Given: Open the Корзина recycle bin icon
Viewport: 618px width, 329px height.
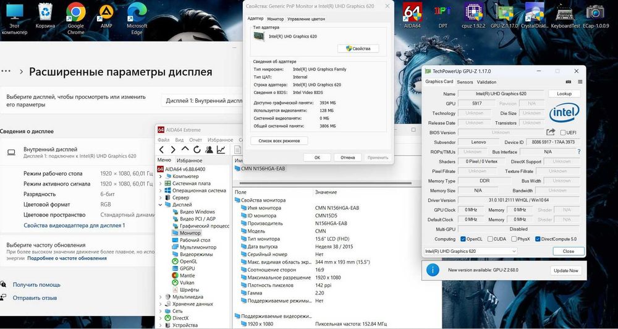Looking at the screenshot, I should click(45, 15).
